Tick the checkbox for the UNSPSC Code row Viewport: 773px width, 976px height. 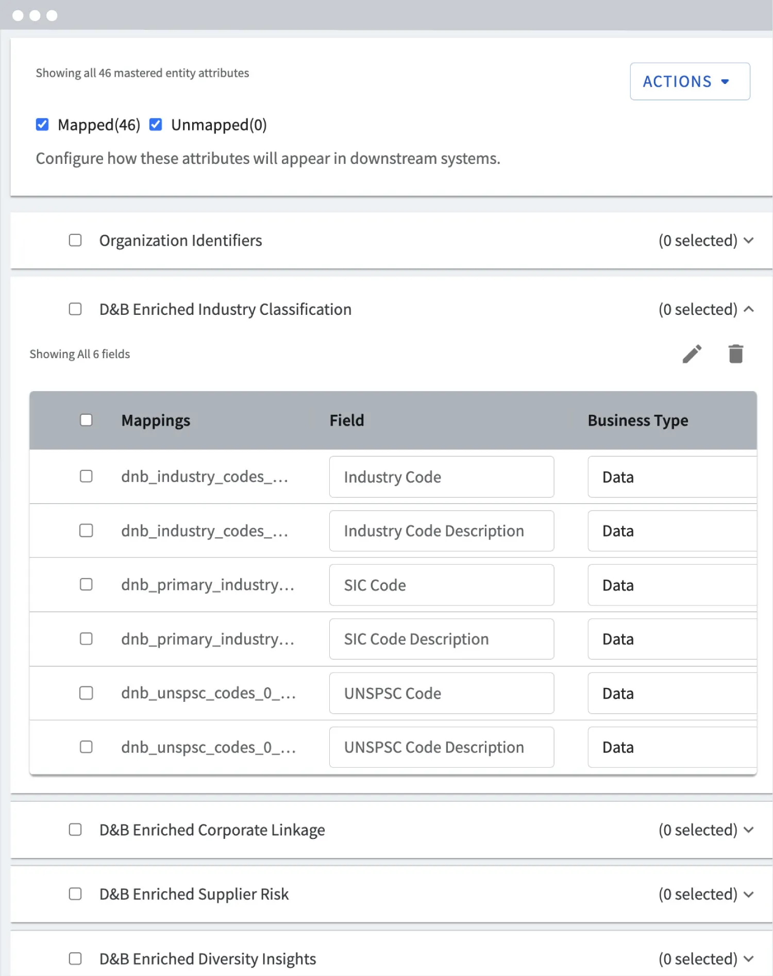[86, 693]
